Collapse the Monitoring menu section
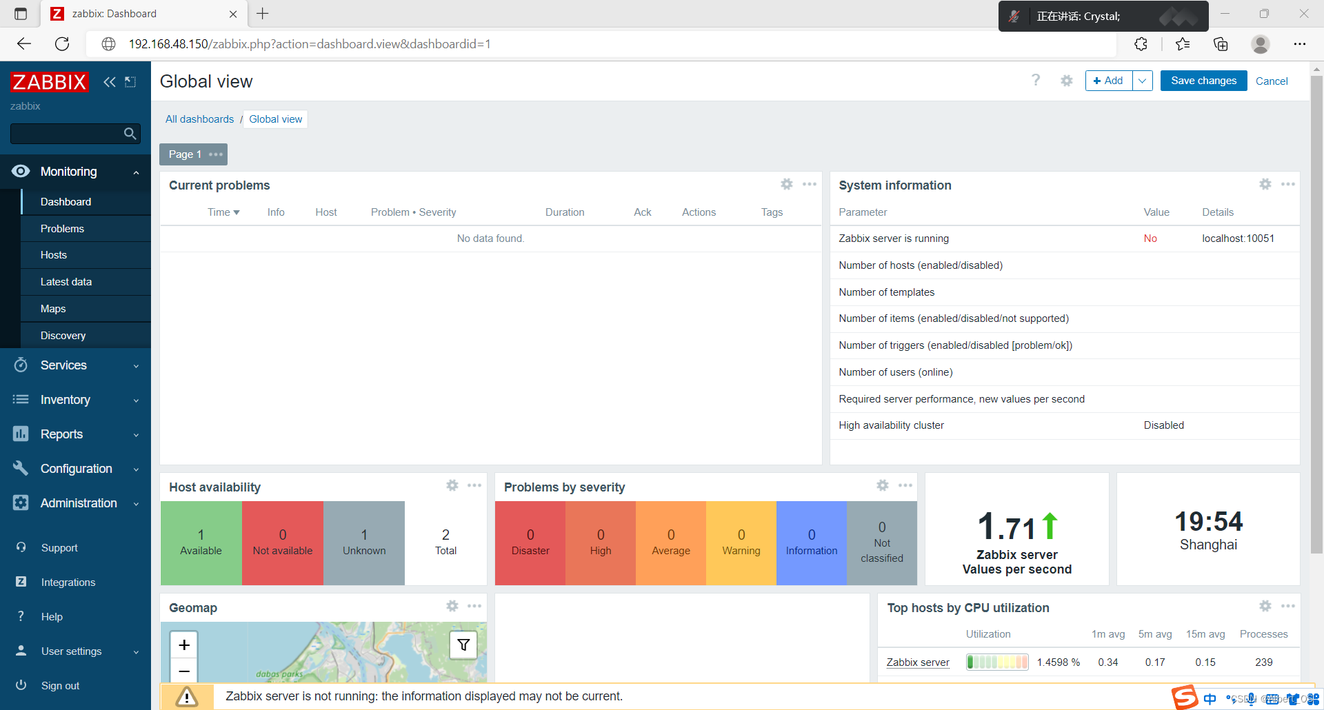Viewport: 1324px width, 710px height. [75, 172]
